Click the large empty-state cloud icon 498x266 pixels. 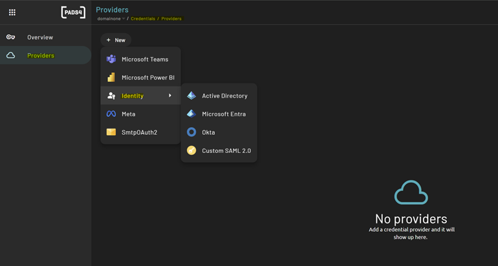[x=411, y=192]
